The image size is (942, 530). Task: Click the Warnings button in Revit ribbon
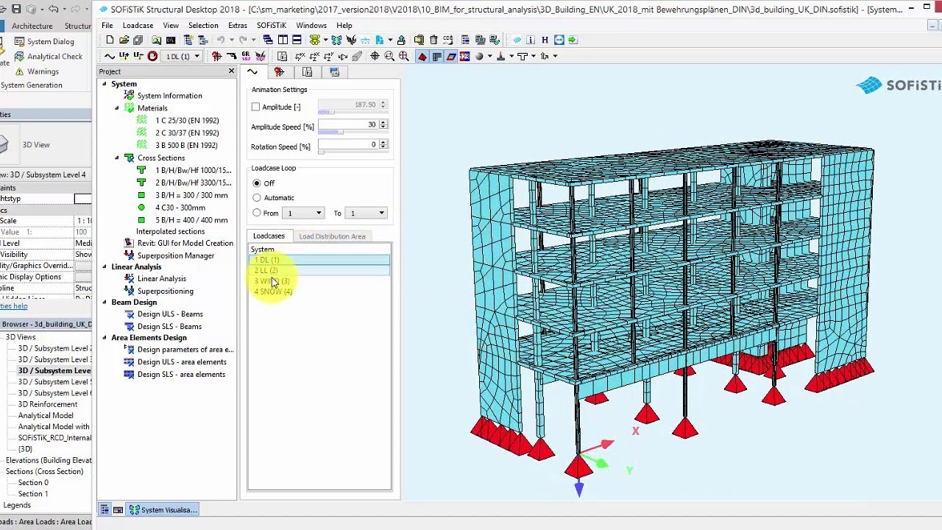click(36, 71)
